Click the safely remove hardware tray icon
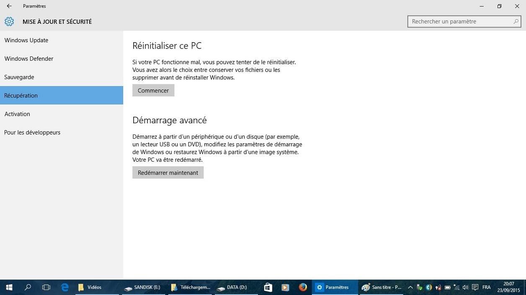 tap(419, 287)
